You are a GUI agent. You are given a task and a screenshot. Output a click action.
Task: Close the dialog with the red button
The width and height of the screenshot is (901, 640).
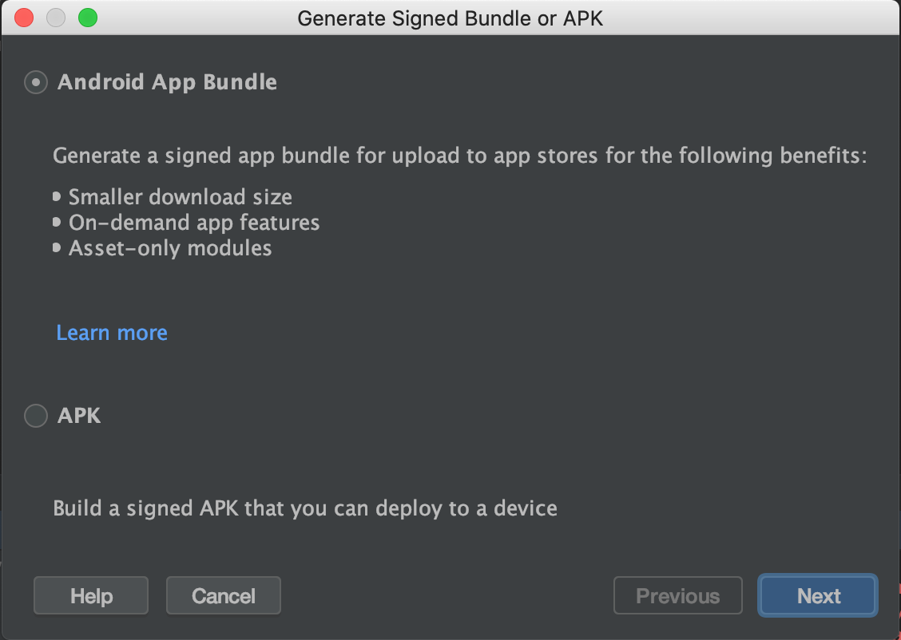24,18
